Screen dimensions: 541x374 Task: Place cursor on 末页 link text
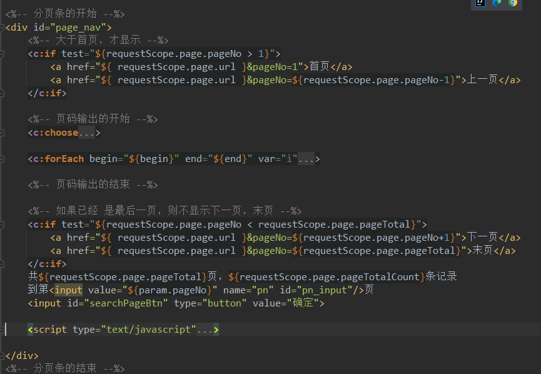coord(483,250)
